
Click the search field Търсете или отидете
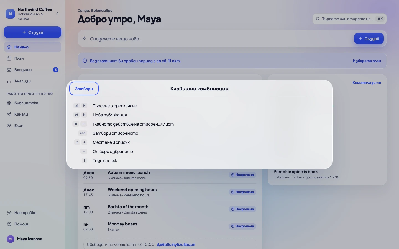[x=349, y=19]
